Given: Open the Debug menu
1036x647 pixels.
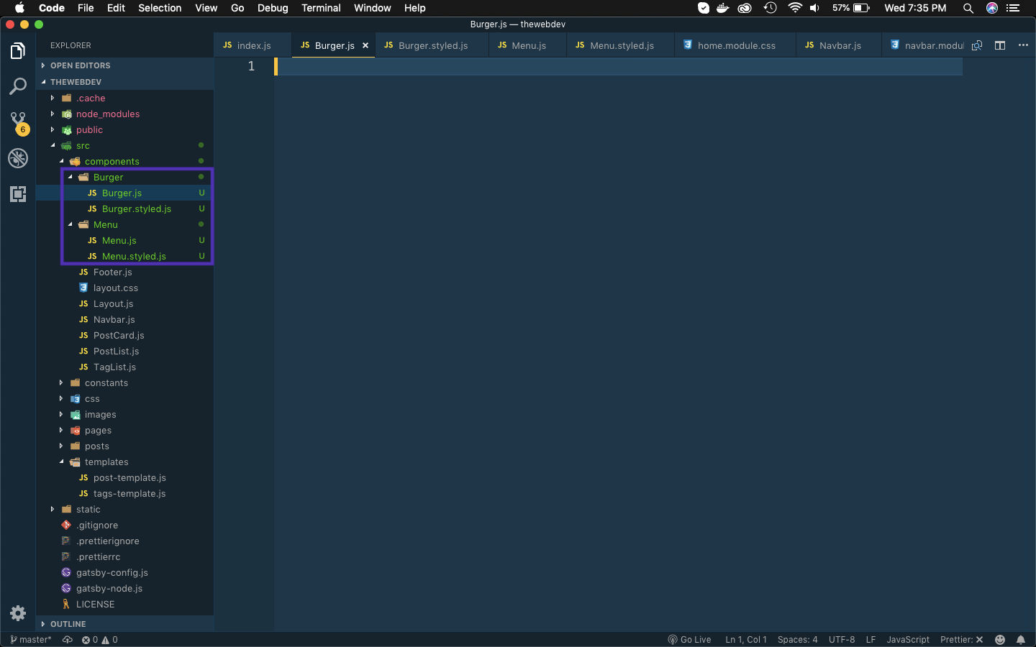Looking at the screenshot, I should 273,8.
